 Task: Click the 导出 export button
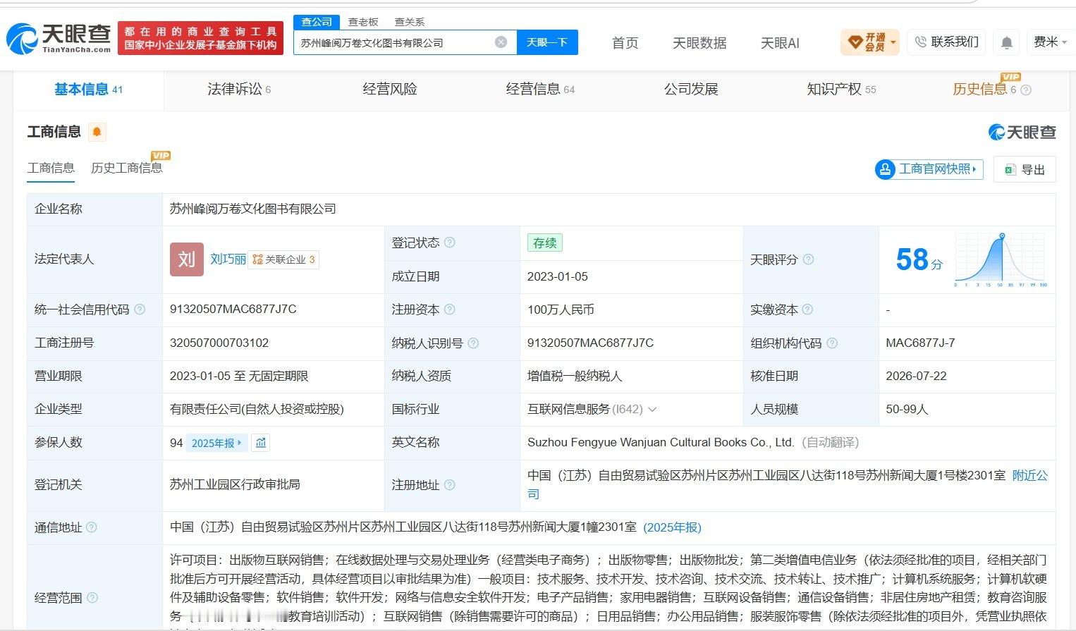[x=1025, y=169]
